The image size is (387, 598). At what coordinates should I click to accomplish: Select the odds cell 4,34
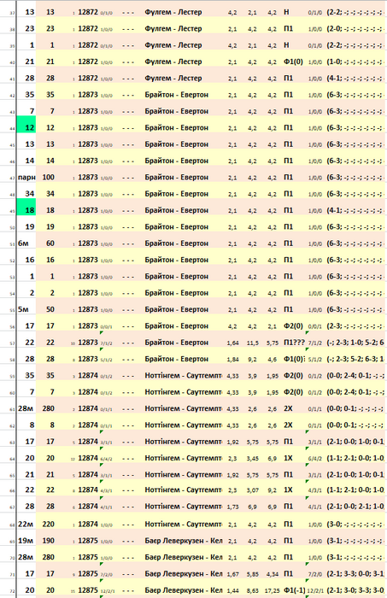(273, 574)
